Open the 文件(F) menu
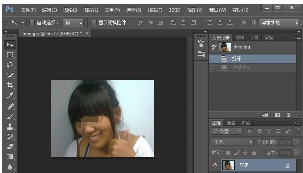 pos(28,10)
